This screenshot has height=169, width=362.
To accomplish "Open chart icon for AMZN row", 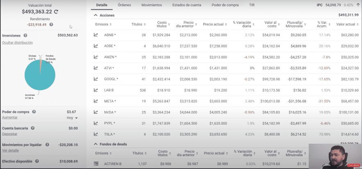I will [96, 57].
